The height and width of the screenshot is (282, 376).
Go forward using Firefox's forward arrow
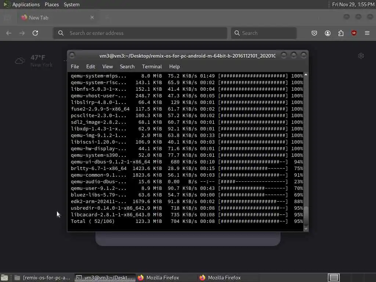click(22, 33)
